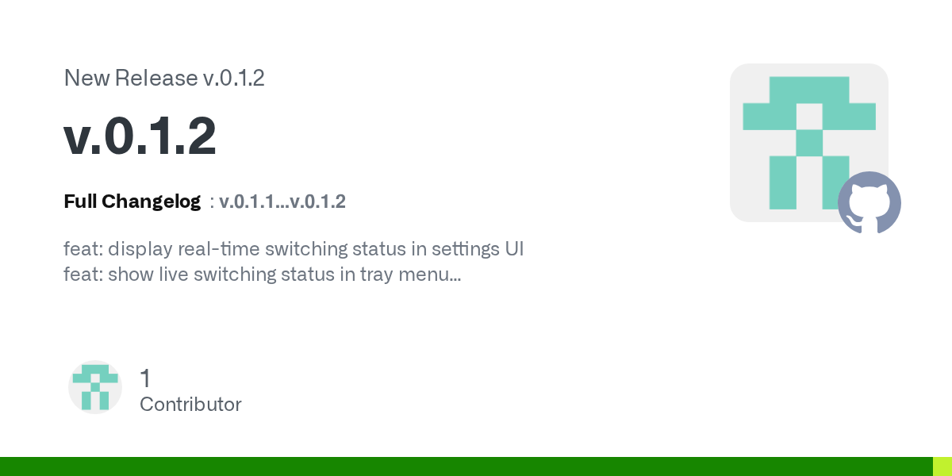Screen dimensions: 952x476
Task: Open the small circular contributor avatar
Action: pos(95,387)
